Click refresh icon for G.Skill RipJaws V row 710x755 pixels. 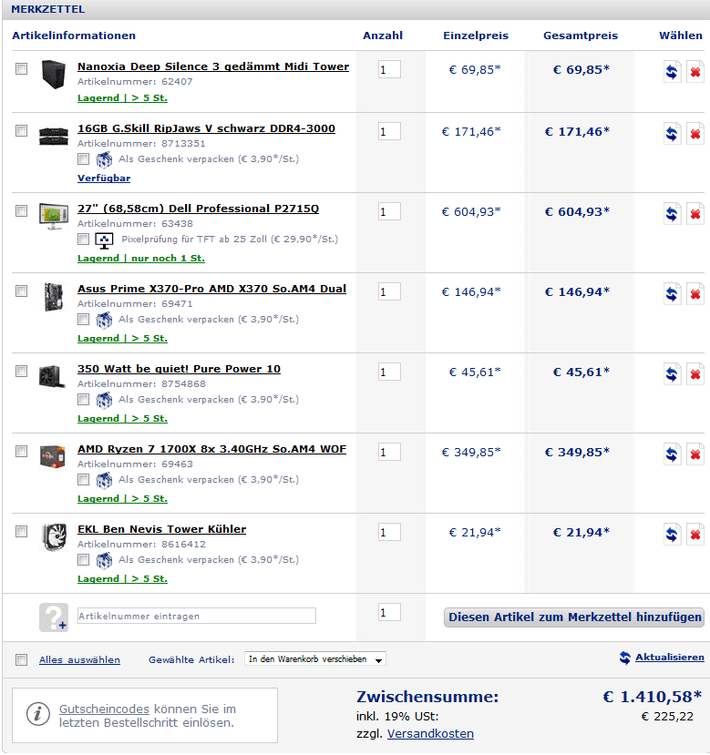672,133
